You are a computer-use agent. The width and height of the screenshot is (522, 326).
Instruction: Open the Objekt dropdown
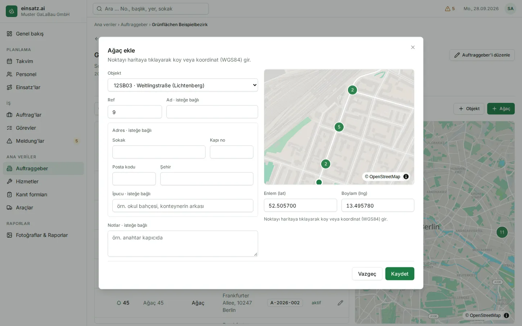(x=183, y=85)
